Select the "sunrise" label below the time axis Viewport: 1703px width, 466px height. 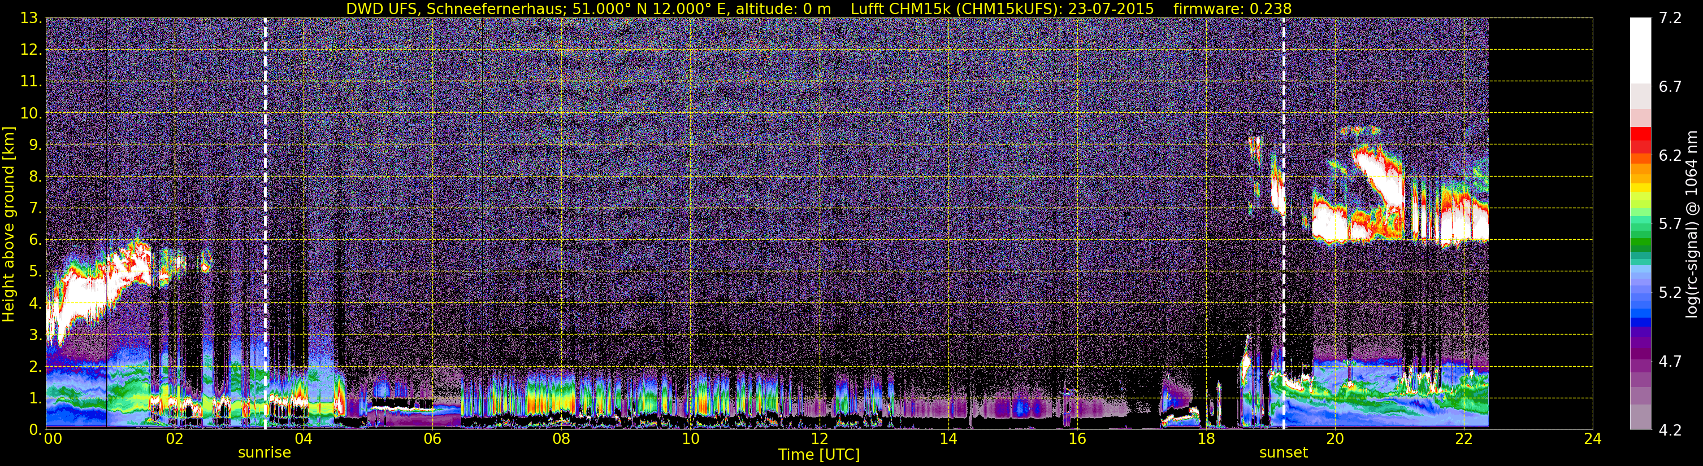[265, 453]
